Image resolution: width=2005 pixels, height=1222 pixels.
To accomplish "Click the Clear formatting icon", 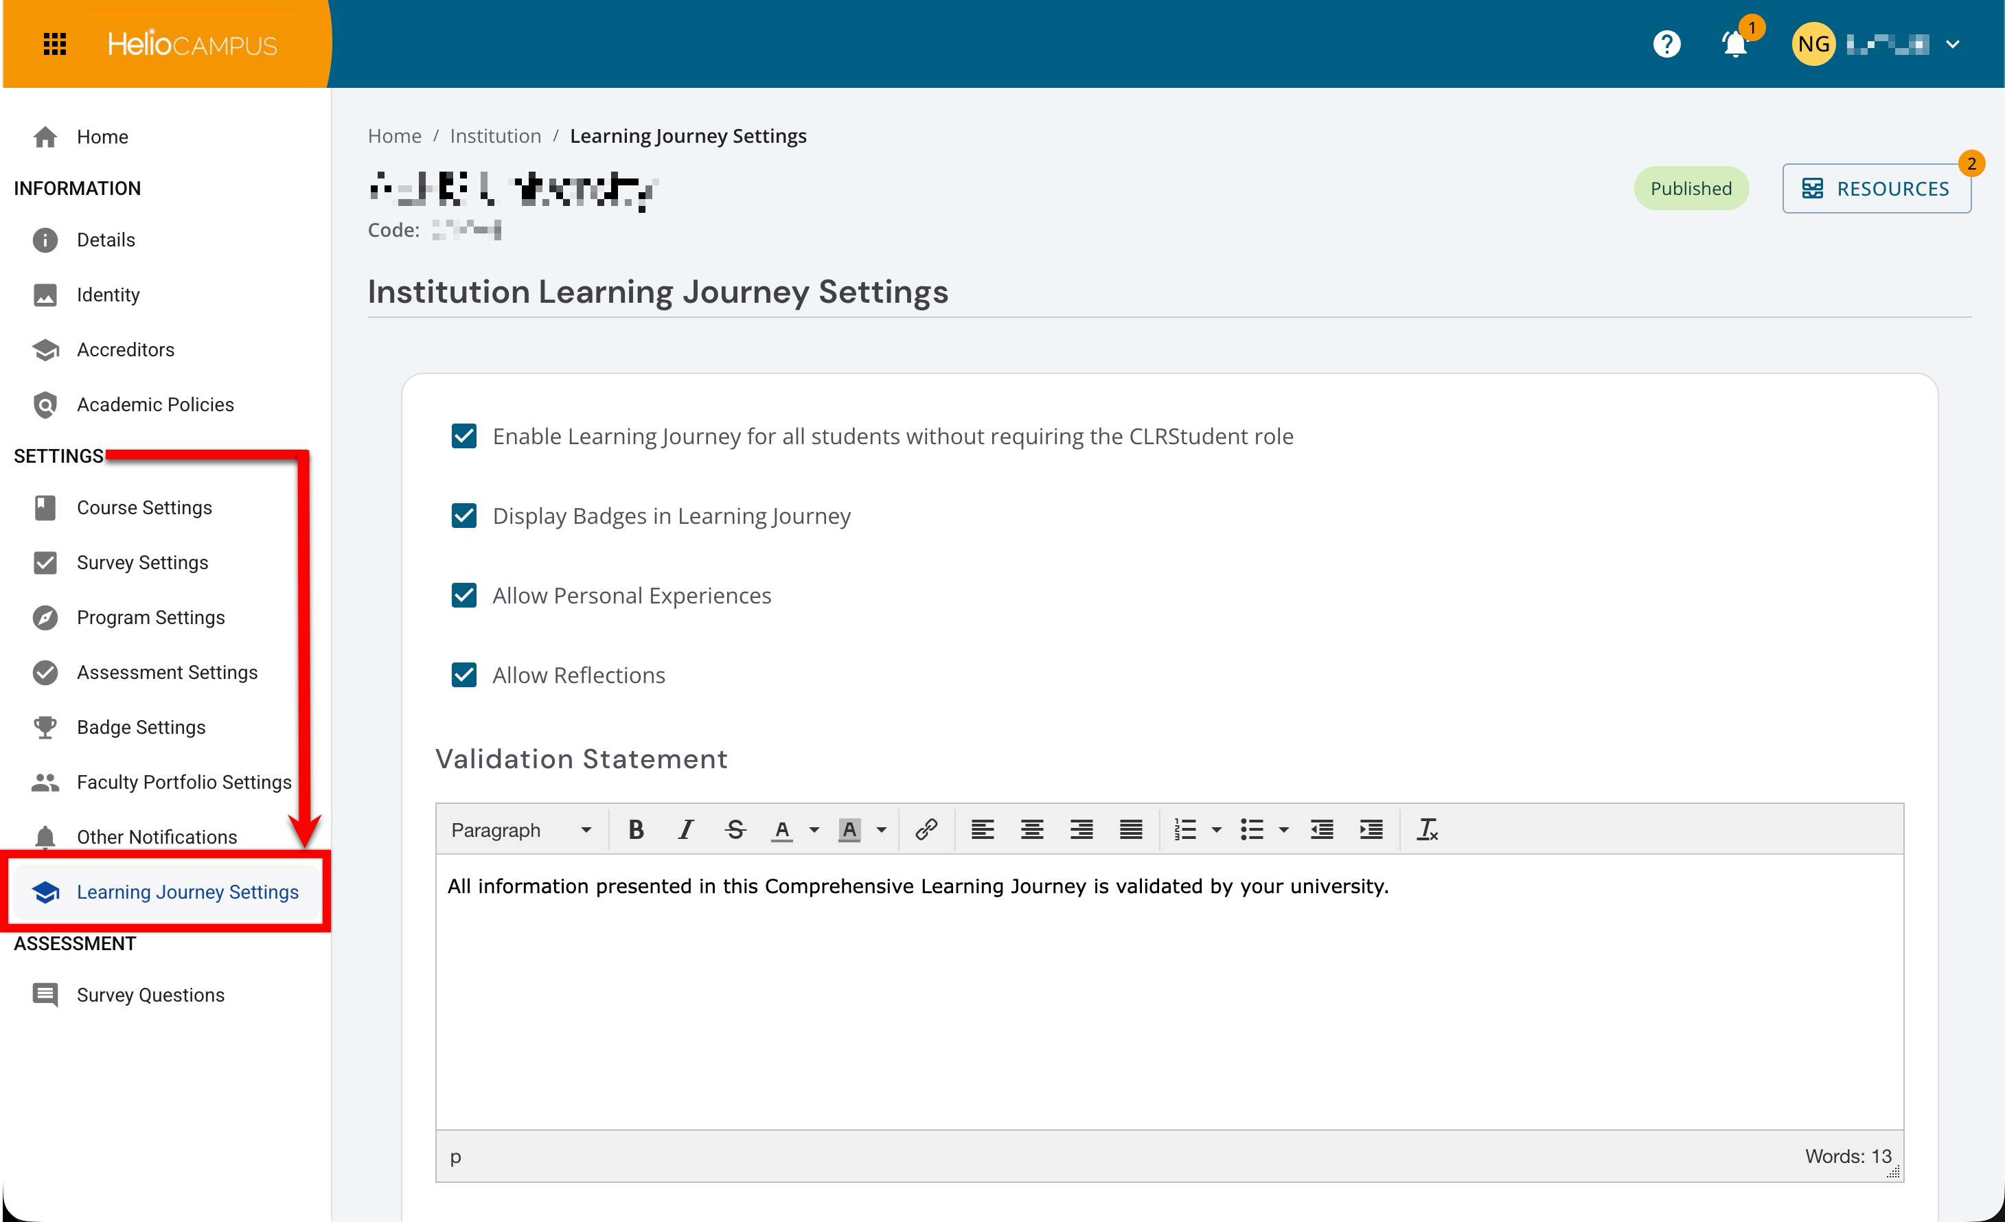I will coord(1428,830).
